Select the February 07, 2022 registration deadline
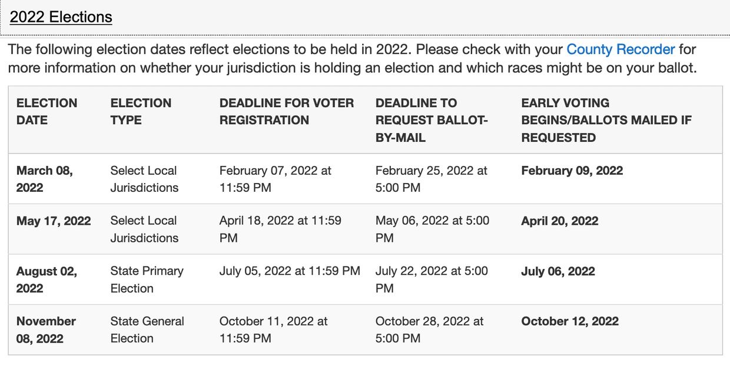Viewport: 730px width, 366px height. (275, 179)
